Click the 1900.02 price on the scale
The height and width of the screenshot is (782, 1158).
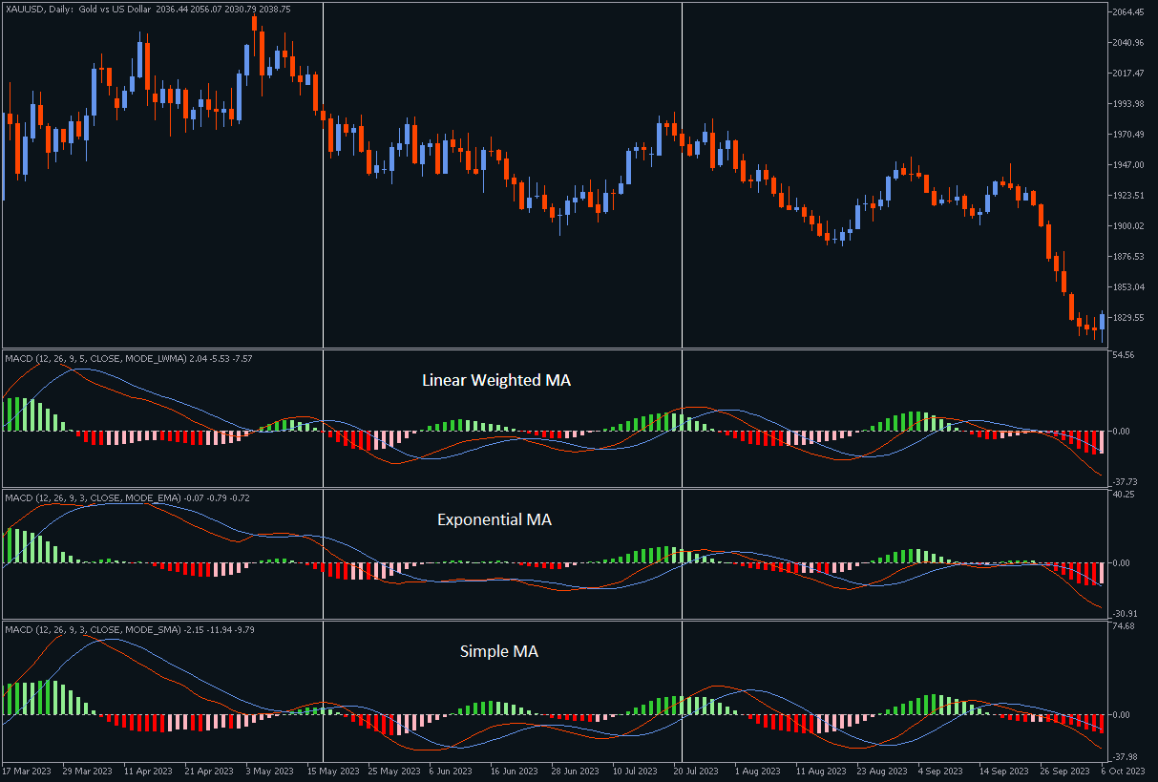coord(1127,226)
